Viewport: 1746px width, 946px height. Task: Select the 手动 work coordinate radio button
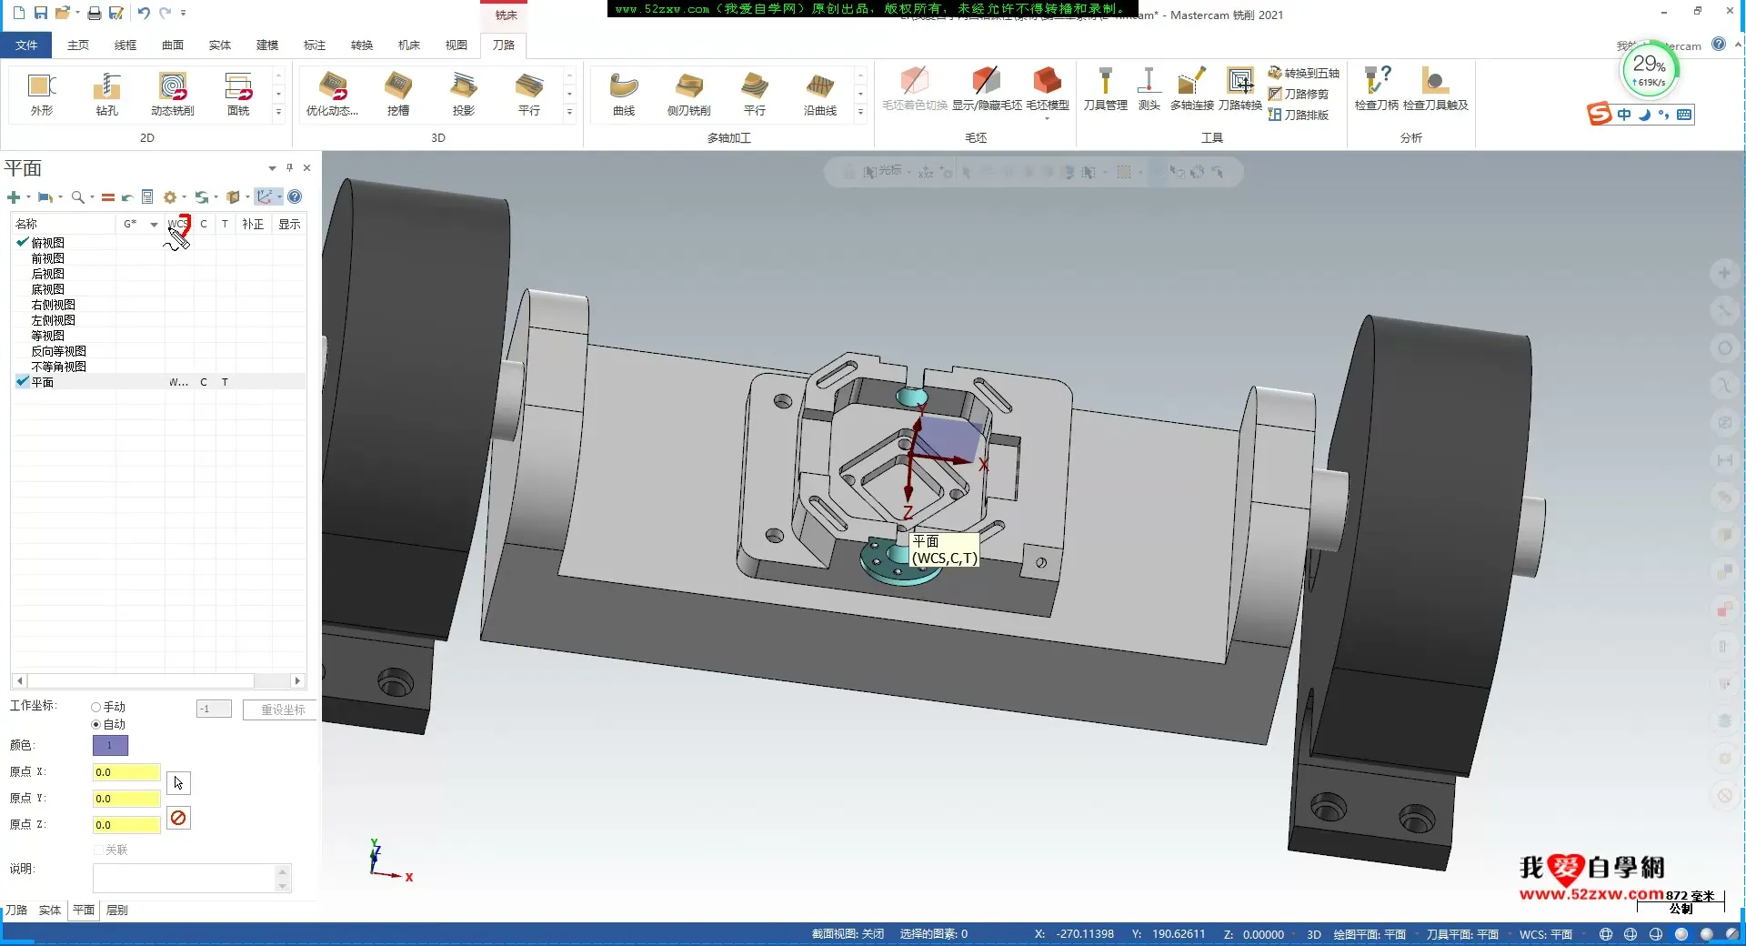coord(95,706)
